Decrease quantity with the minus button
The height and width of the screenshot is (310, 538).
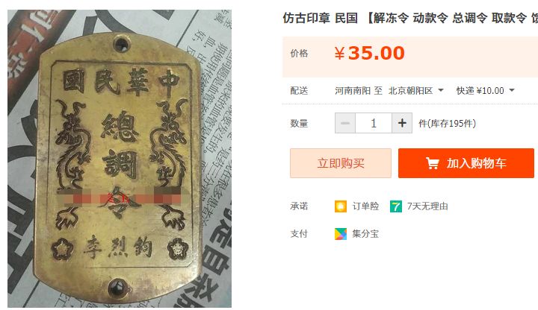345,123
